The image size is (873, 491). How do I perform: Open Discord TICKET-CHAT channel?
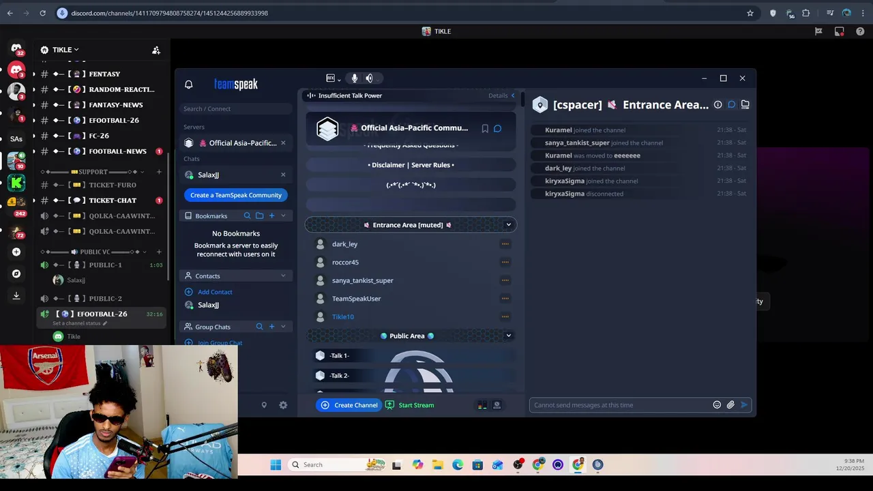(101, 200)
